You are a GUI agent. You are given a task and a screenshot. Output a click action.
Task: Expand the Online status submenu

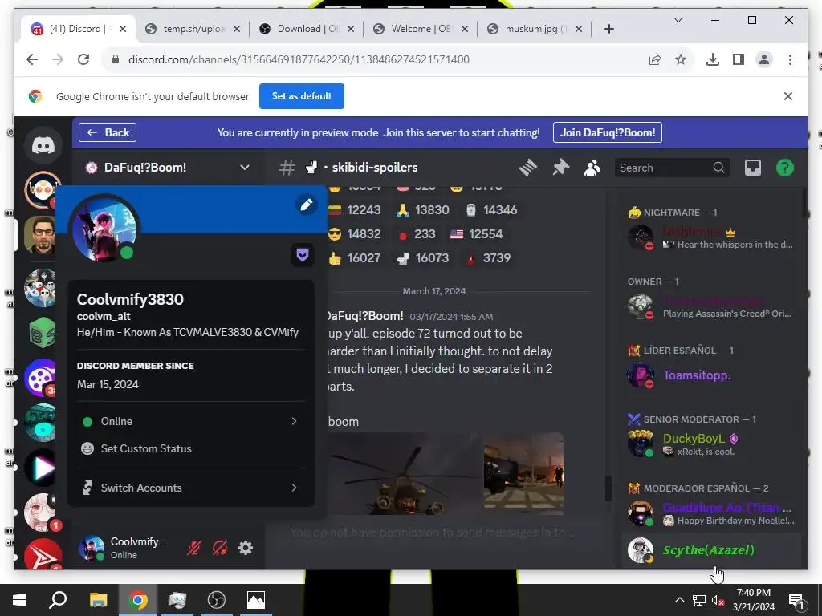point(191,421)
